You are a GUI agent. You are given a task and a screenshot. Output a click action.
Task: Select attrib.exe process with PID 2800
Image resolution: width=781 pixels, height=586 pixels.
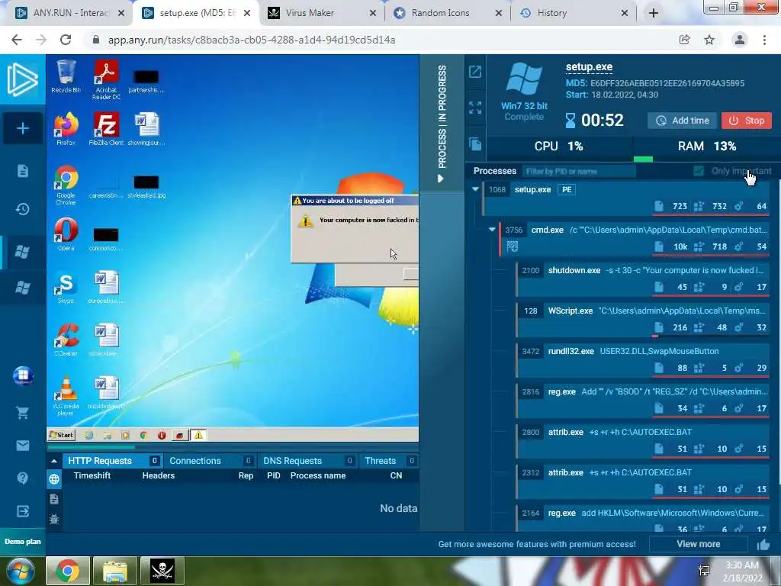(643, 440)
